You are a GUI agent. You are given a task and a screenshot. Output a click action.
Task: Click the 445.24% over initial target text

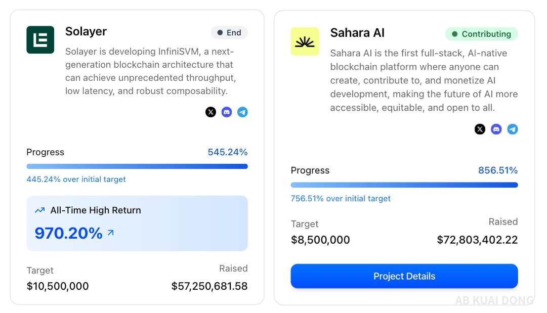click(76, 179)
